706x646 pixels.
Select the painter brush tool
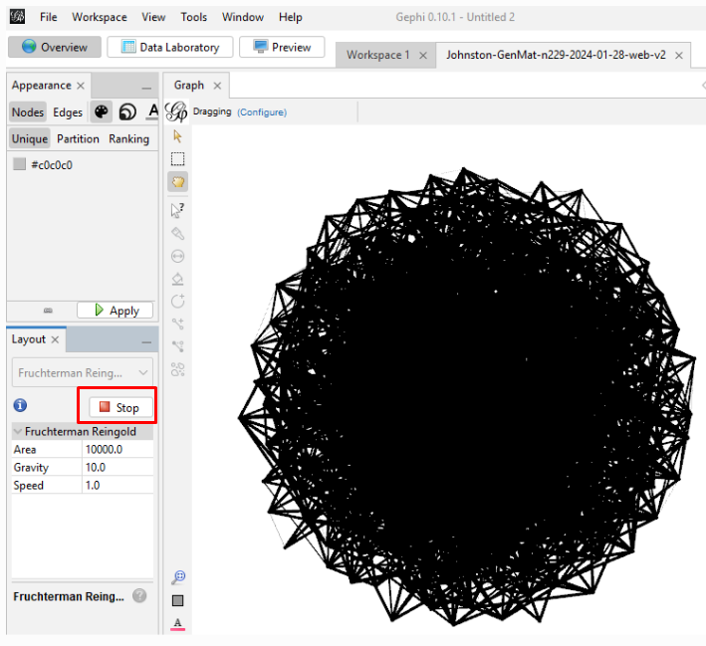click(178, 233)
